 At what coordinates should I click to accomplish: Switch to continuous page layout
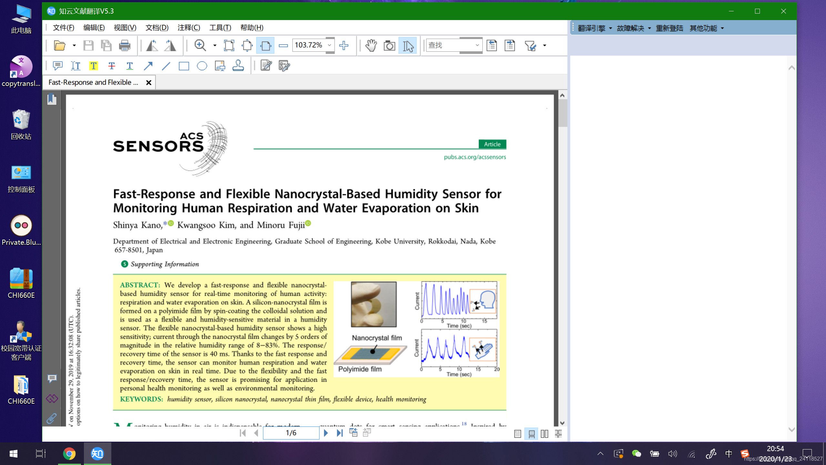(x=531, y=434)
